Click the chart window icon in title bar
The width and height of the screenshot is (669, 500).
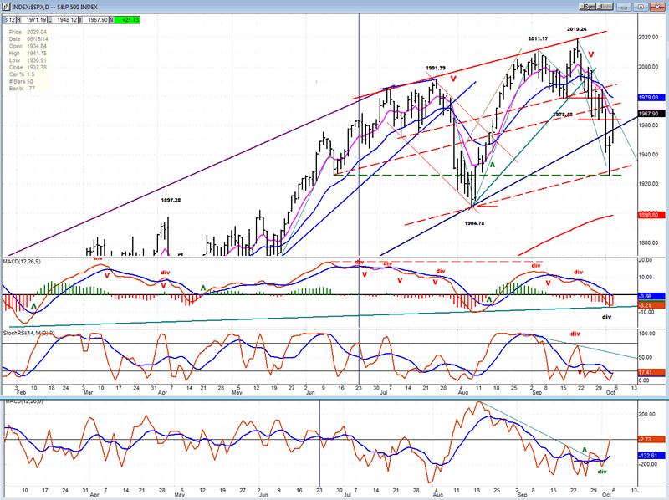tap(5, 4)
